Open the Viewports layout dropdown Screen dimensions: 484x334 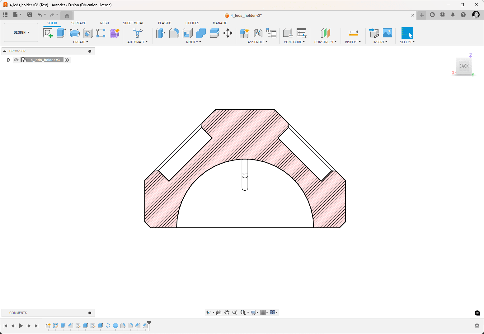[x=274, y=313]
